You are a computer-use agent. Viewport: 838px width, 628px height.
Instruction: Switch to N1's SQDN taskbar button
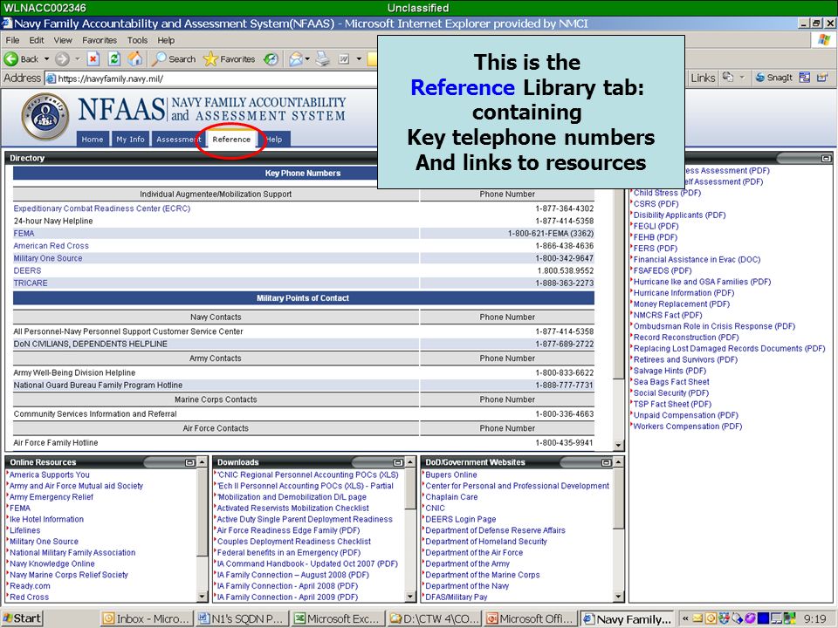pyautogui.click(x=242, y=619)
